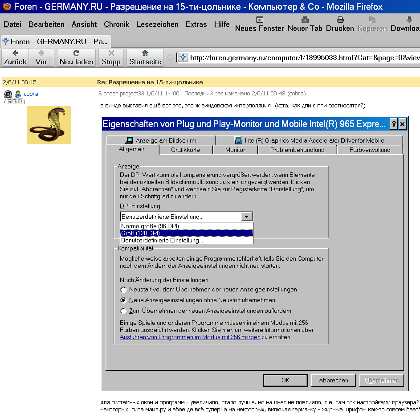This screenshot has height=418, width=420.
Task: Close the Eigenschaften dialog with X
Action: click(402, 124)
